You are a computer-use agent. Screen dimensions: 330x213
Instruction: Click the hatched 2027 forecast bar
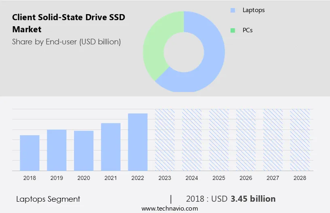click(x=273, y=140)
